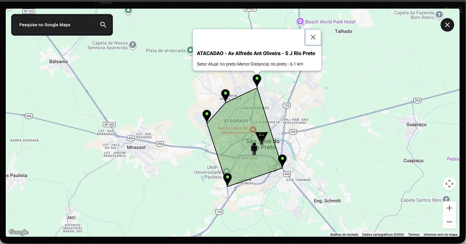Image resolution: width=466 pixels, height=244 pixels.
Task: Select the green marker near Pista de arrancada
Action: point(190,50)
